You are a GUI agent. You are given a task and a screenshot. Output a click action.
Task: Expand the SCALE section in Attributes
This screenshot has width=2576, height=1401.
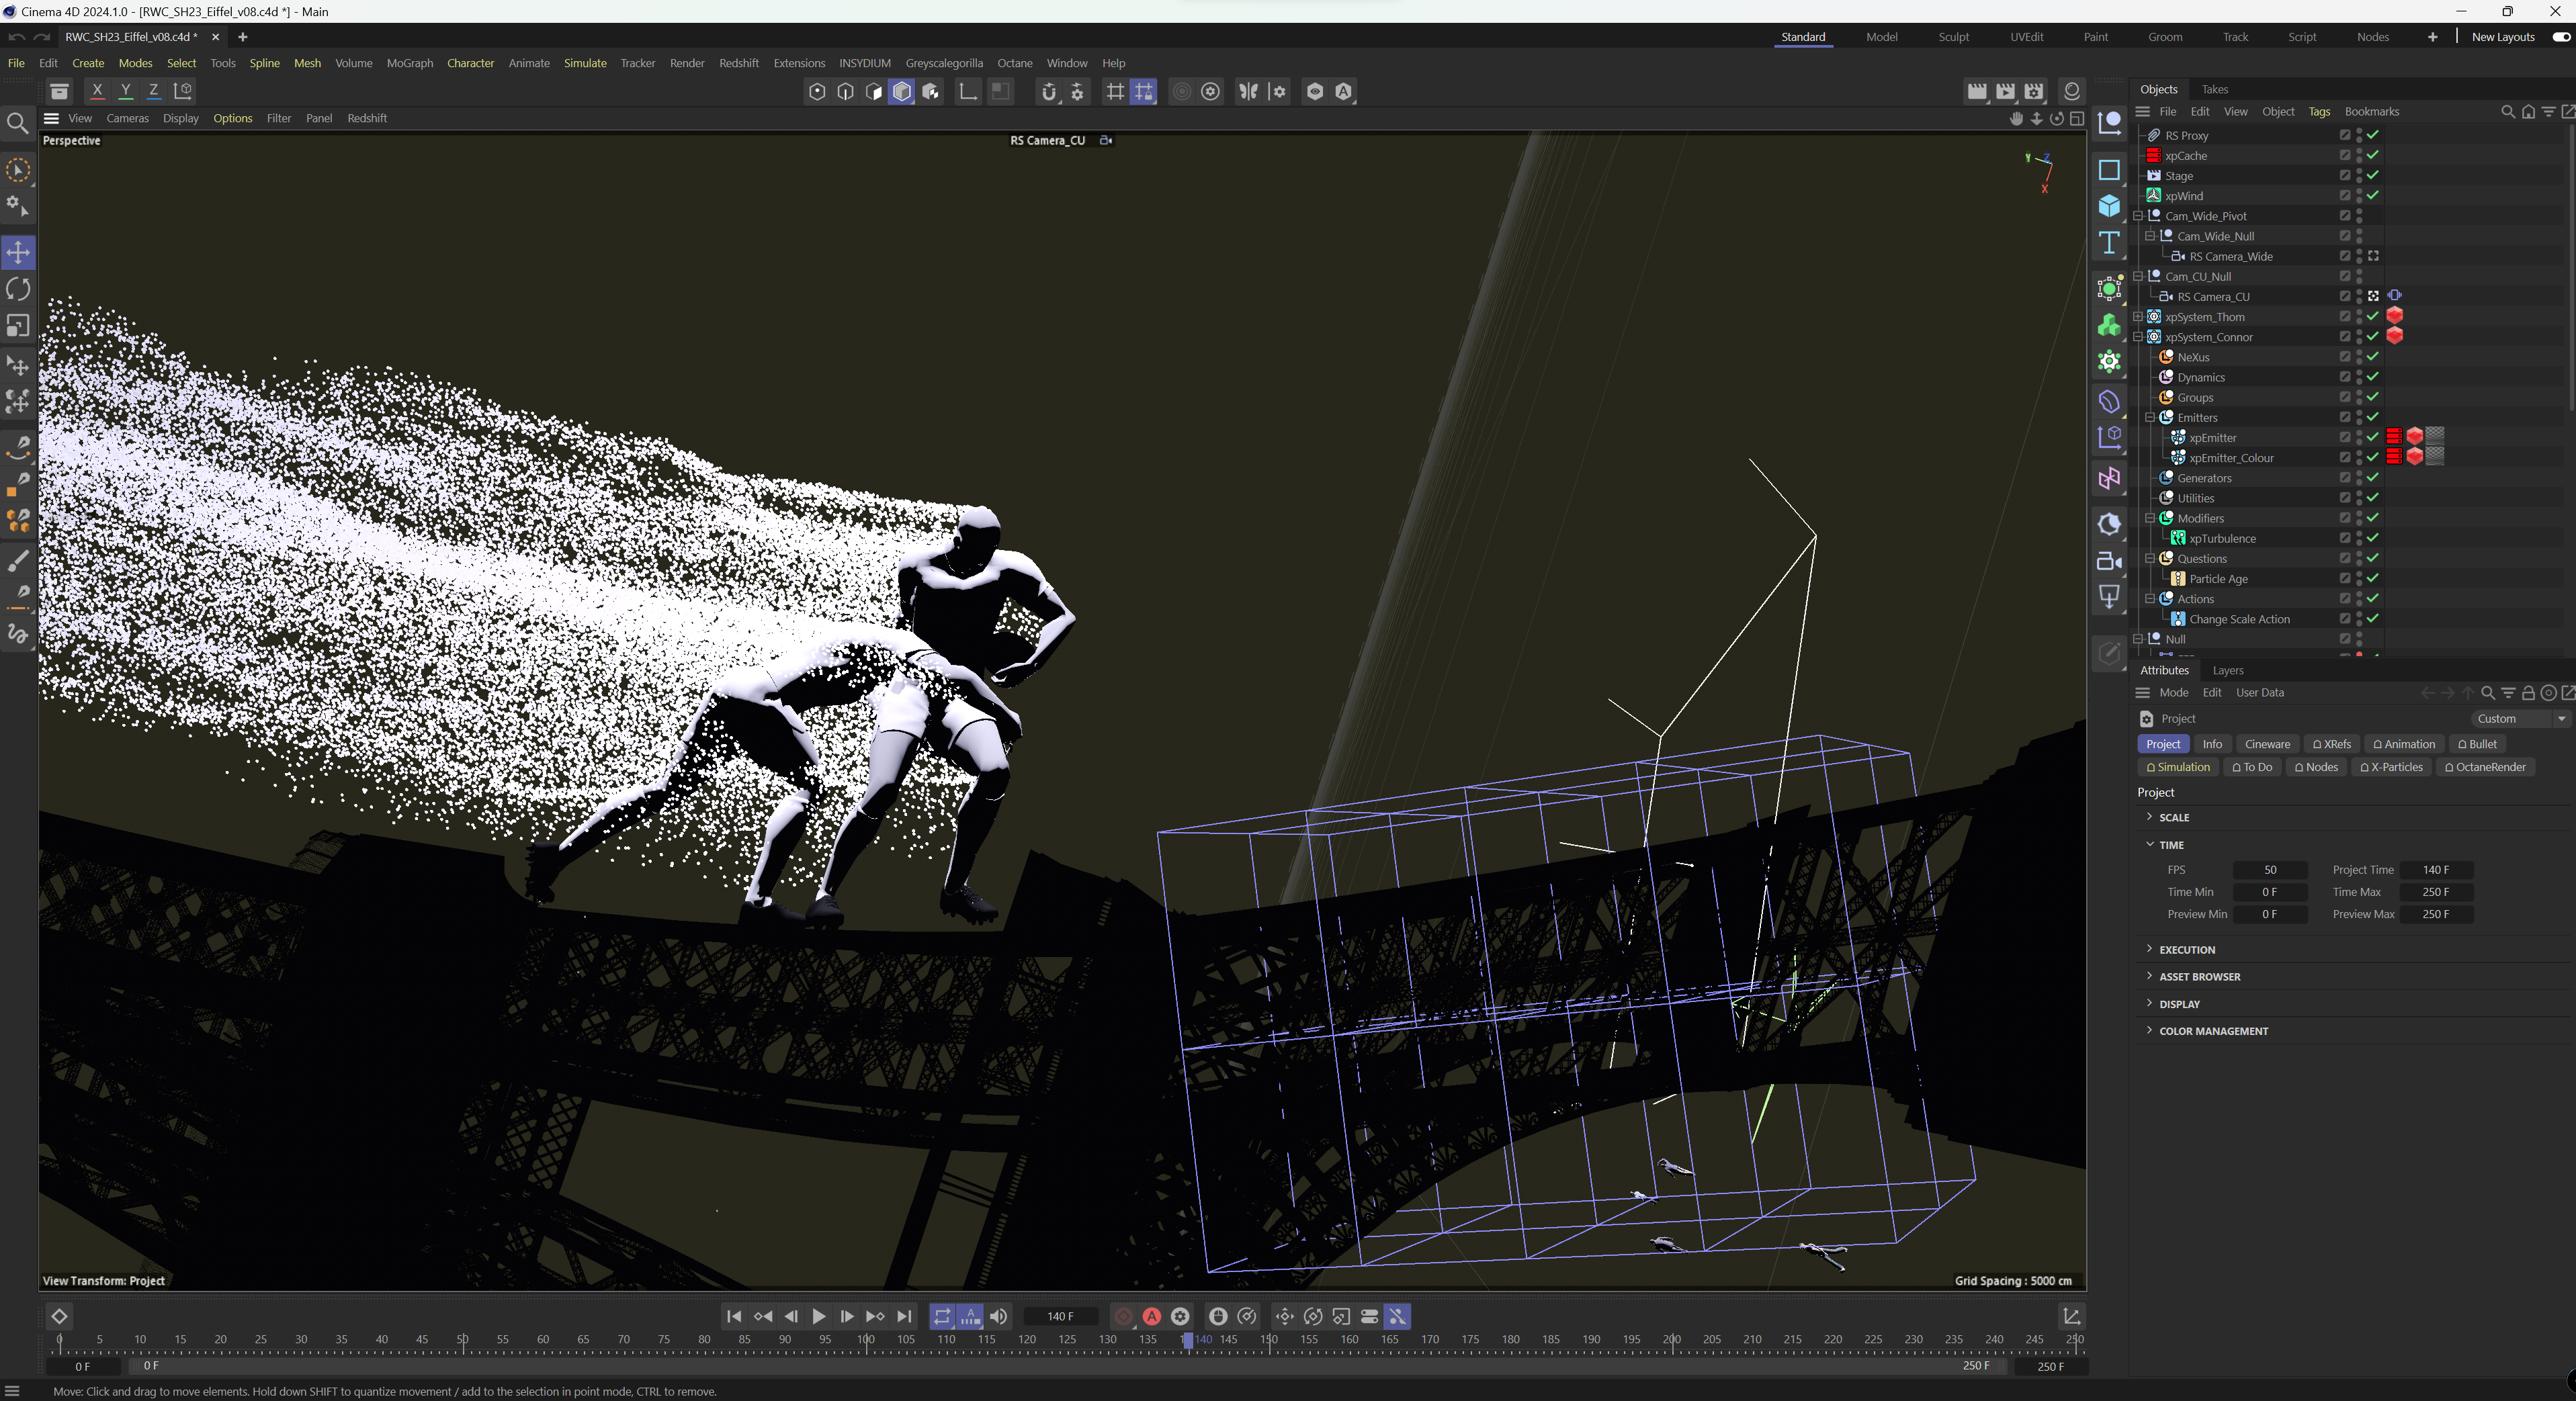pyautogui.click(x=2173, y=817)
